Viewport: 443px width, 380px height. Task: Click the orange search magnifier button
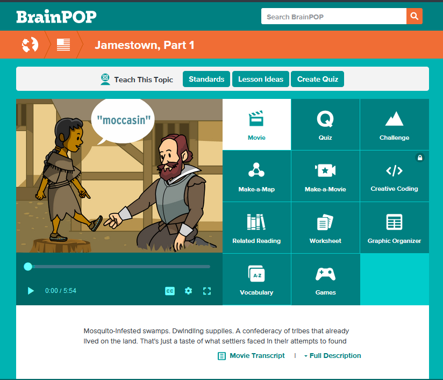(x=414, y=16)
